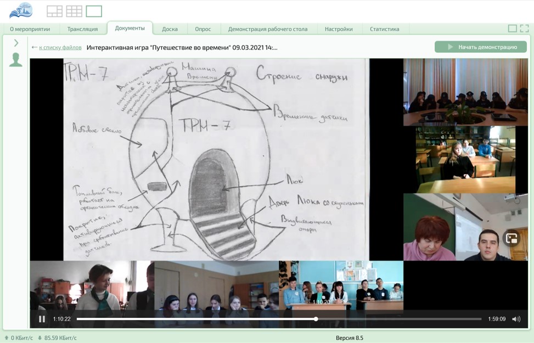534x343 pixels.
Task: Click the picture-in-picture icon on the video
Action: tap(511, 238)
